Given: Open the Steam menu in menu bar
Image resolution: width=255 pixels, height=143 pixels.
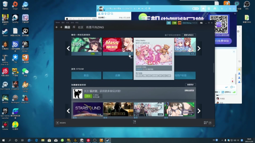Looking at the screenshot, I should pyautogui.click(x=58, y=22).
